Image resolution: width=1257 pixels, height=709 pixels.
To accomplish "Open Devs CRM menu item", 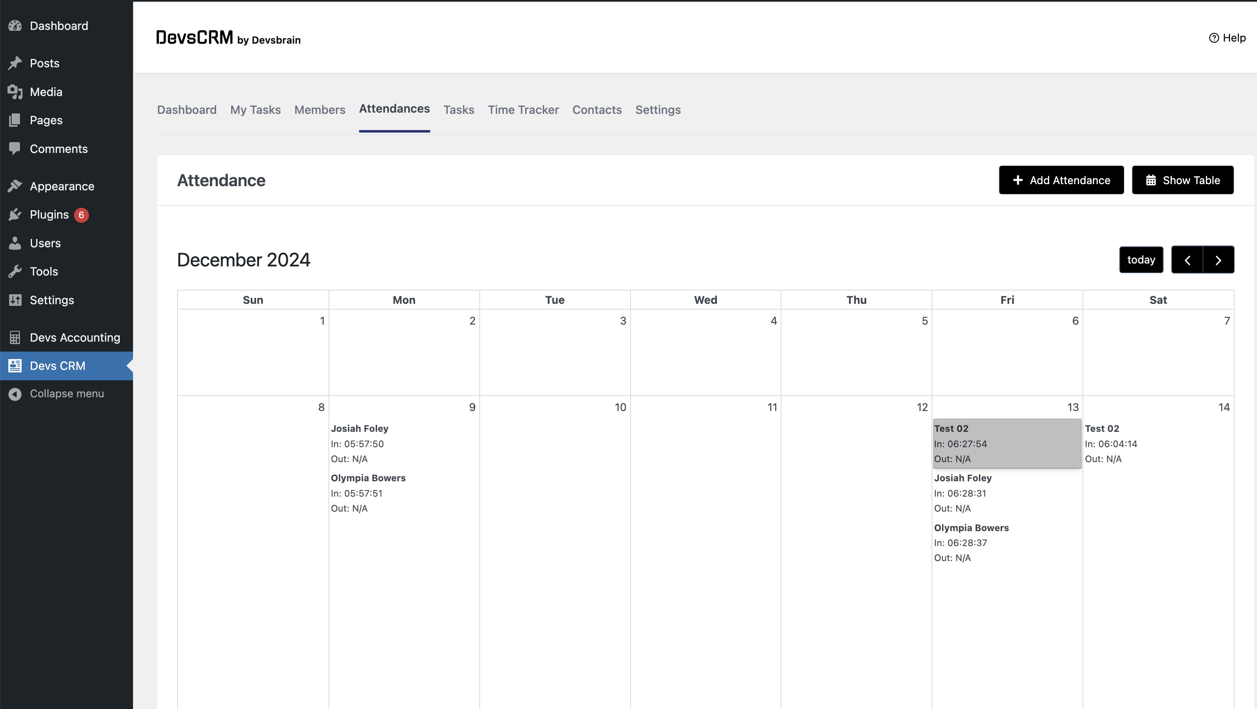I will point(67,366).
